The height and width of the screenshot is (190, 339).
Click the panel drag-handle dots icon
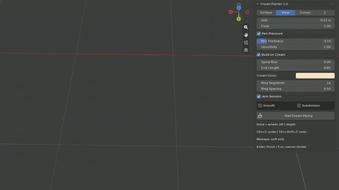332,4
